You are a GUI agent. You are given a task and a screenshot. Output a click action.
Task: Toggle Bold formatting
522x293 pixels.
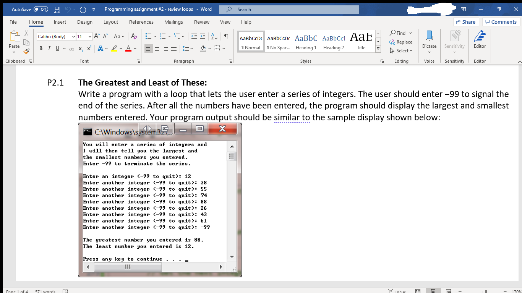pos(41,48)
